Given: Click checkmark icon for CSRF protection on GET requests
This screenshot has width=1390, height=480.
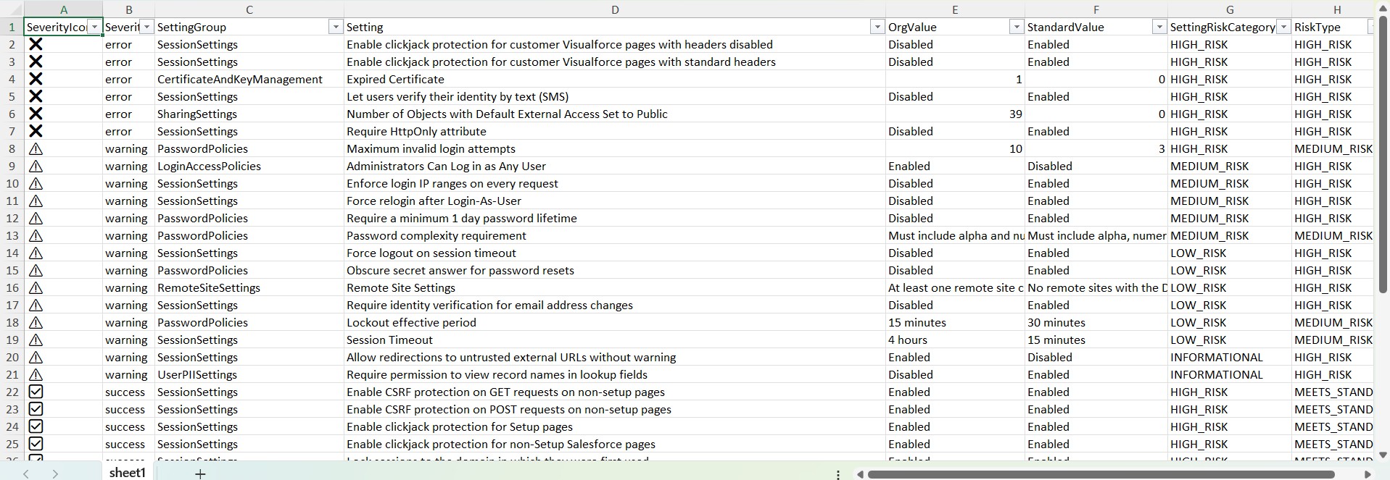Looking at the screenshot, I should pyautogui.click(x=35, y=392).
